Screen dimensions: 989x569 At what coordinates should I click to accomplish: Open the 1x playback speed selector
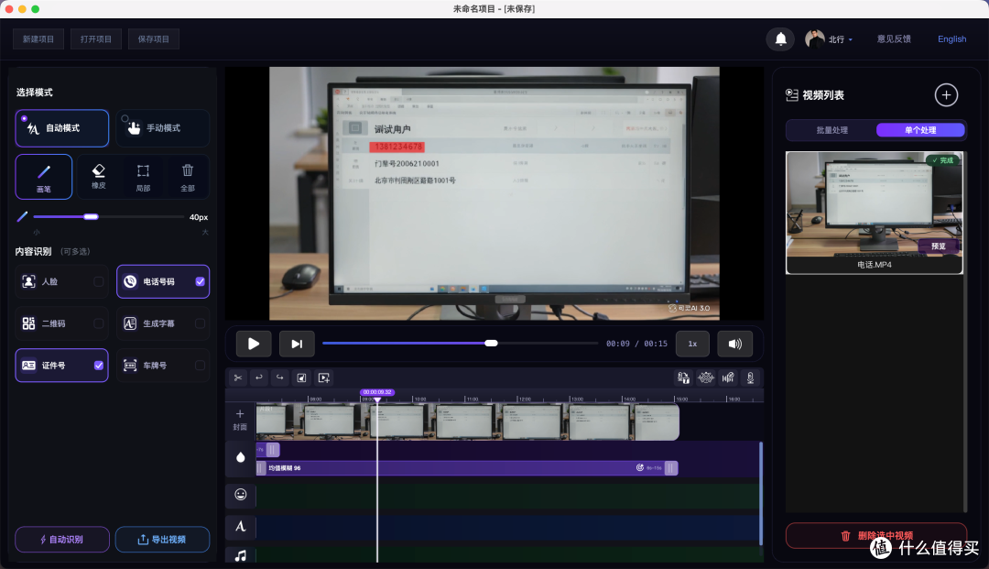pos(692,344)
